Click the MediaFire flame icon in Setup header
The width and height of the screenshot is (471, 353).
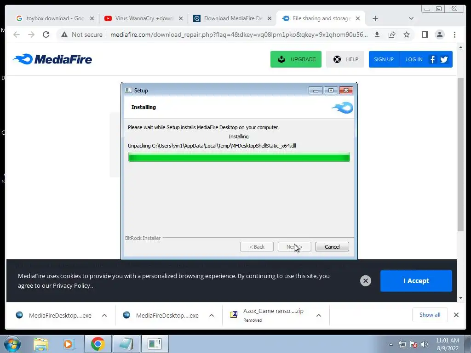342,108
